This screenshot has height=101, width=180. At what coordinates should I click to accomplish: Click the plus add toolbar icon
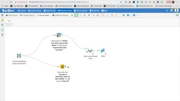tap(72, 15)
